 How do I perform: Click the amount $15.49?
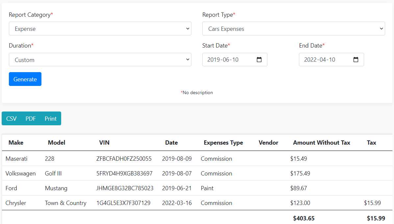click(x=299, y=159)
